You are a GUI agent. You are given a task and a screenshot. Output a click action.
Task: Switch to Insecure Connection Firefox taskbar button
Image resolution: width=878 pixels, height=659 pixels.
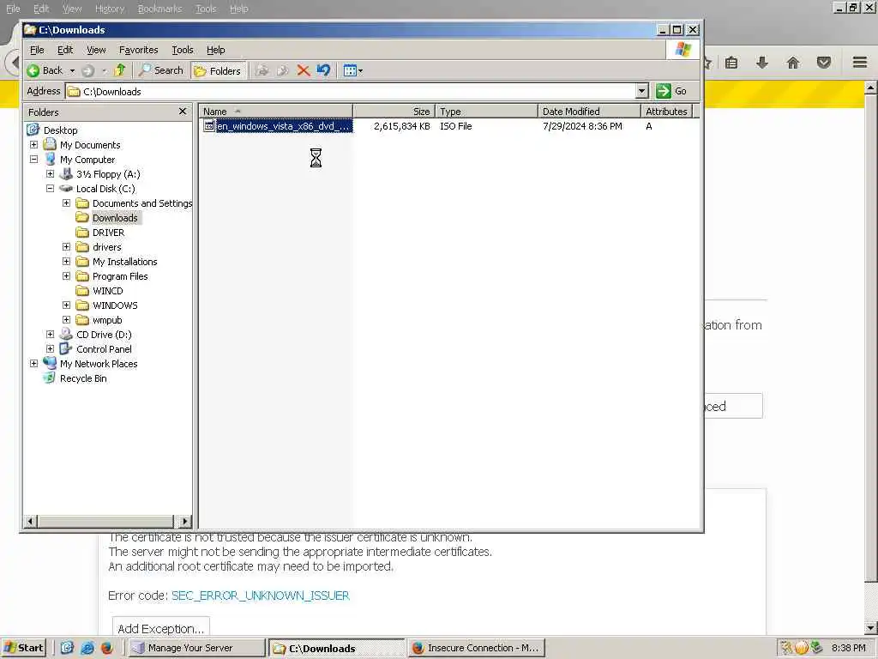[476, 648]
